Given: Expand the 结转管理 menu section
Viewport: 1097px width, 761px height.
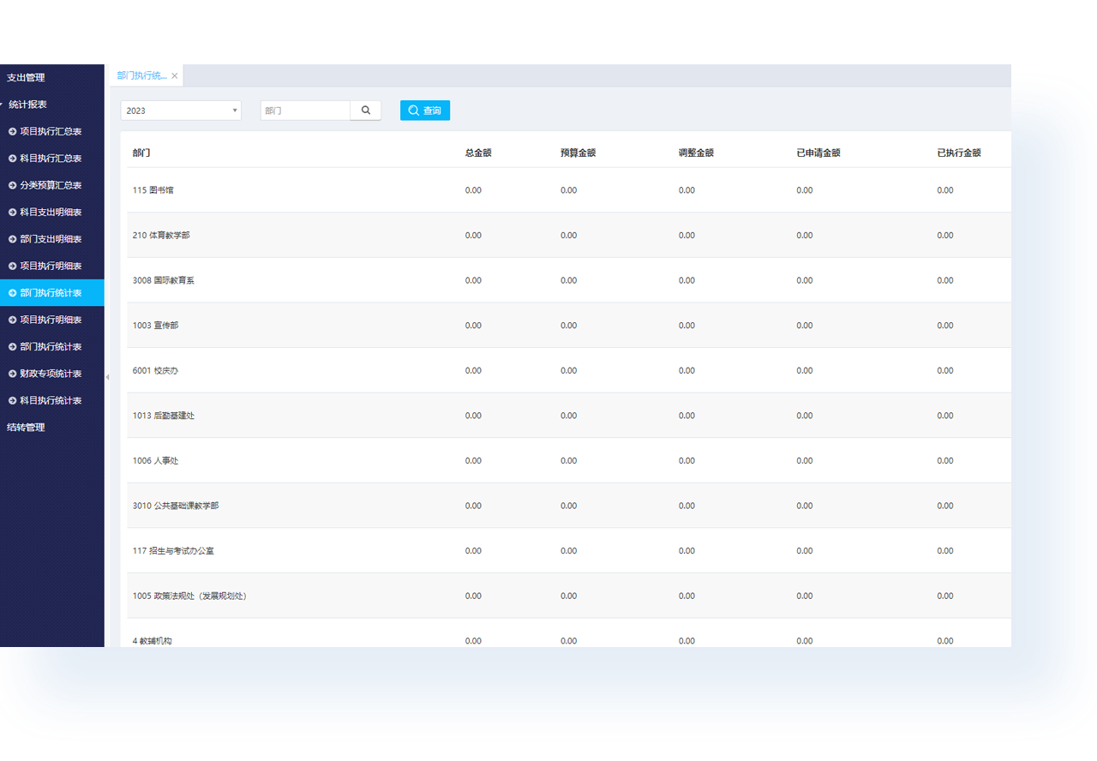Looking at the screenshot, I should 26,428.
